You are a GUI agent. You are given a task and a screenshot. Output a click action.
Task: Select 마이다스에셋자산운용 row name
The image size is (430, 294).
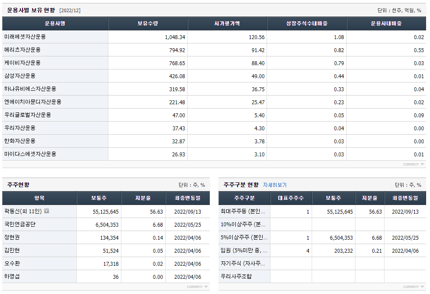point(30,154)
